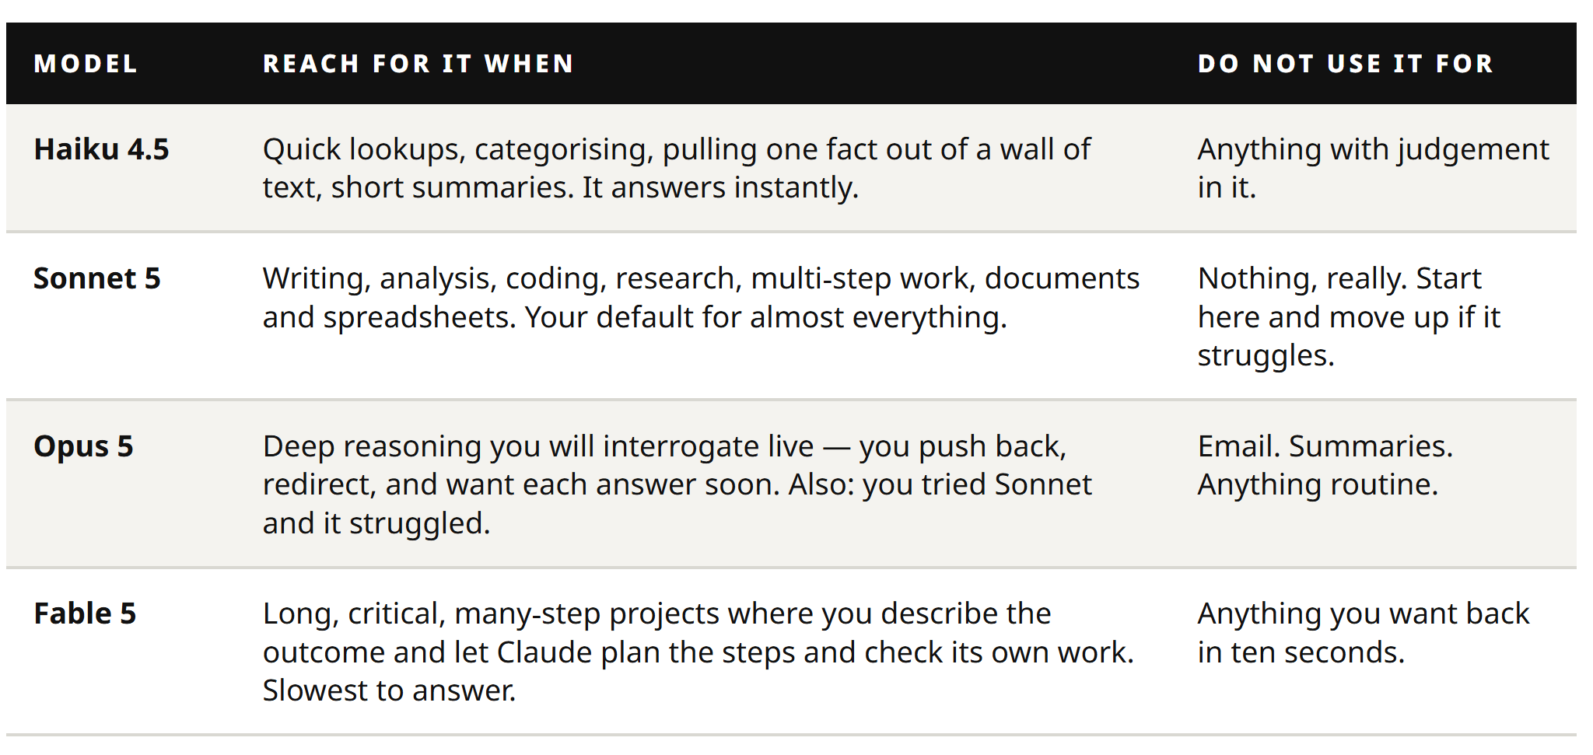Select the Sonnet 5 model name
1593x755 pixels.
point(97,278)
